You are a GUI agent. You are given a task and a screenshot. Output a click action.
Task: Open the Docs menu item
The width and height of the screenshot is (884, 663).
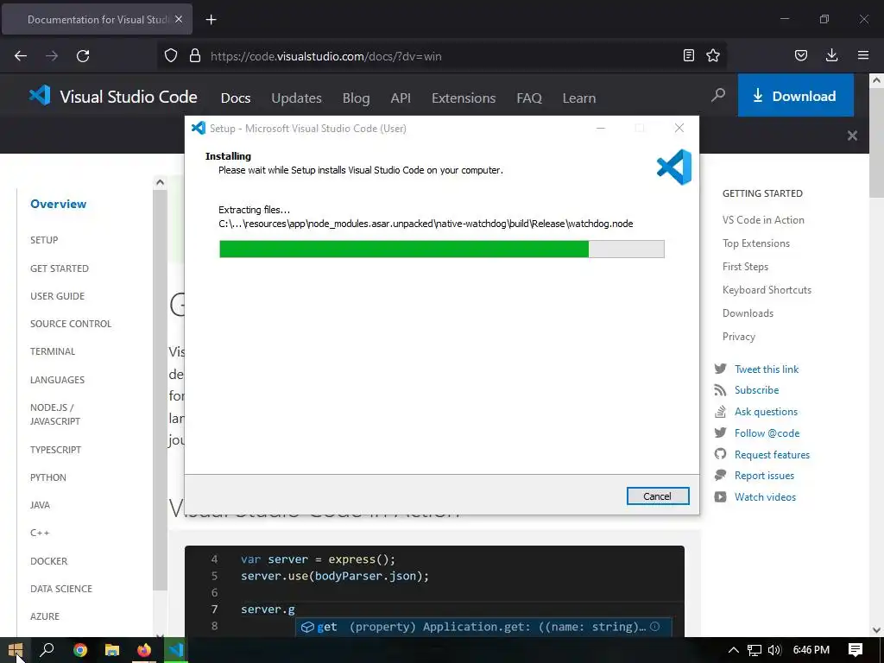[236, 98]
